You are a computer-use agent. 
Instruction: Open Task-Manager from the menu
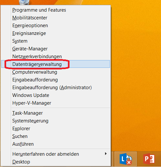[x=56, y=113]
